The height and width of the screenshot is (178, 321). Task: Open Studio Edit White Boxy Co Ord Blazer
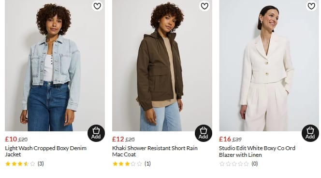click(257, 152)
